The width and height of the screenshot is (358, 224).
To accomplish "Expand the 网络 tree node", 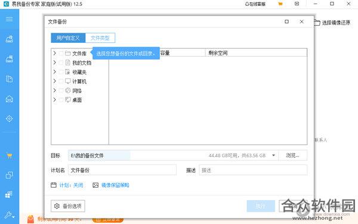I will (54, 91).
